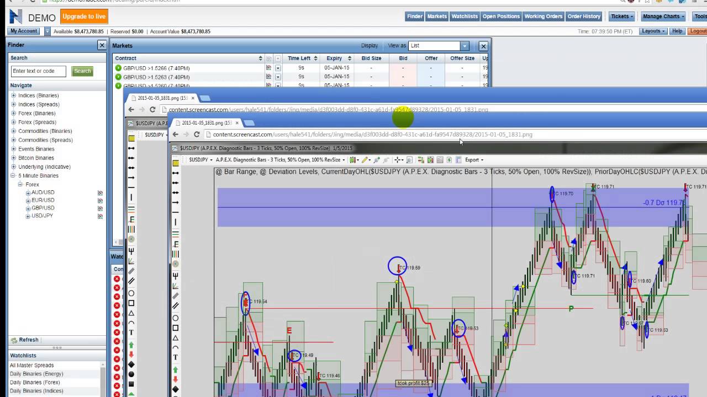Open the Tickets dropdown menu

(x=622, y=17)
